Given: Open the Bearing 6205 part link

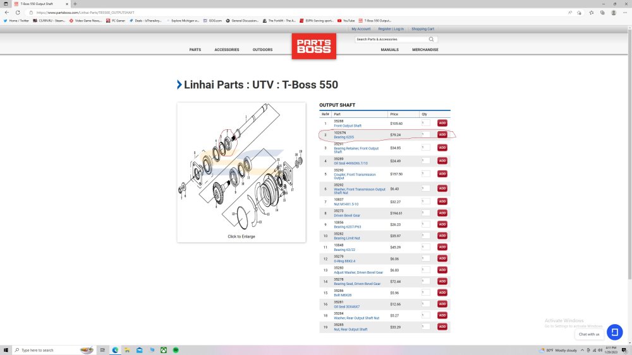Looking at the screenshot, I should click(344, 137).
